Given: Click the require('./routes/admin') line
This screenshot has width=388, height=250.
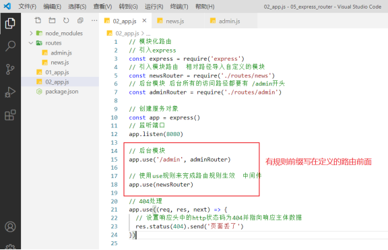Looking at the screenshot, I should pyautogui.click(x=205, y=92).
